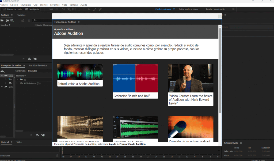Click the open file folder icon
The image size is (274, 161).
[2, 20]
